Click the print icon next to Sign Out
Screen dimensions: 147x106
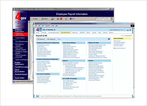click(x=128, y=30)
